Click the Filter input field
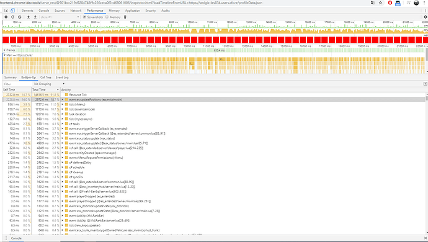 coord(17,84)
